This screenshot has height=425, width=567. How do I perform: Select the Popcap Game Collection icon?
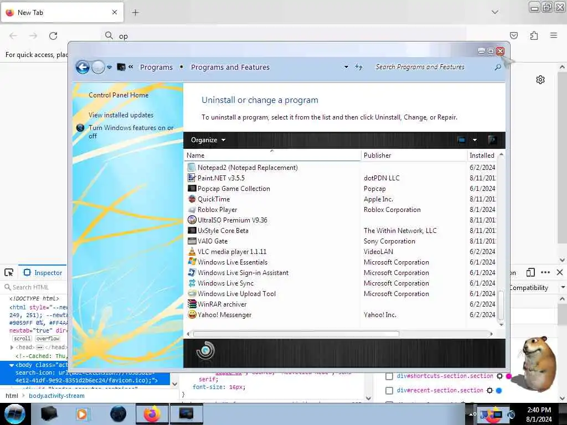pos(192,188)
